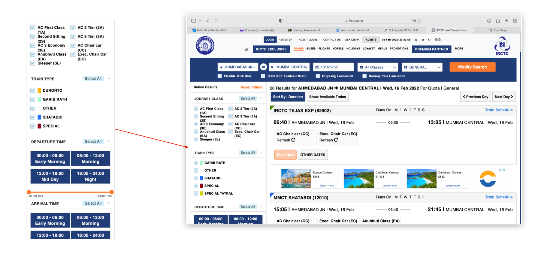Open the All Classes dropdown
The width and height of the screenshot is (544, 257).
click(x=378, y=67)
